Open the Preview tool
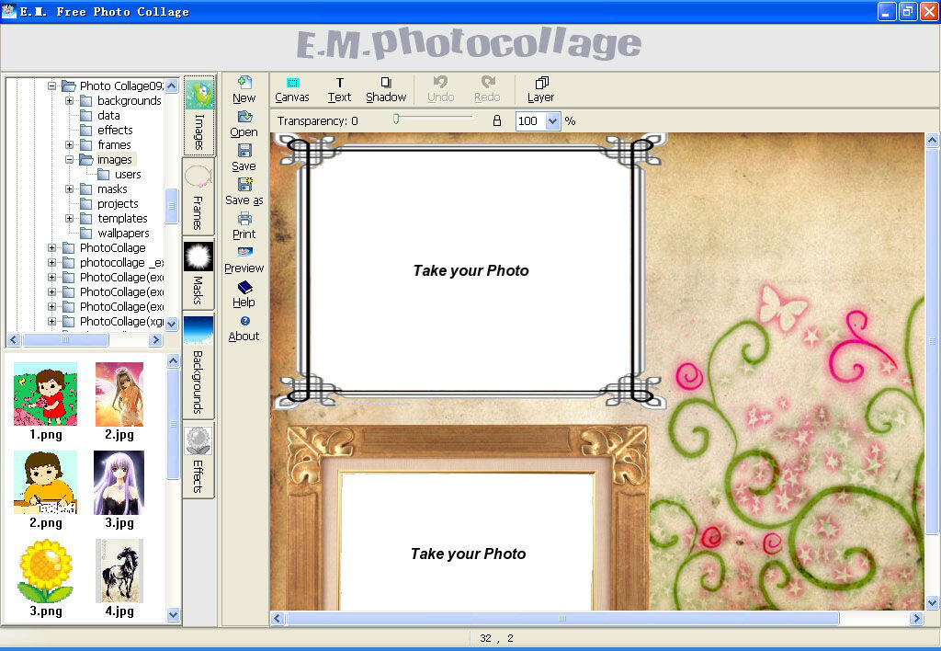 [x=244, y=252]
